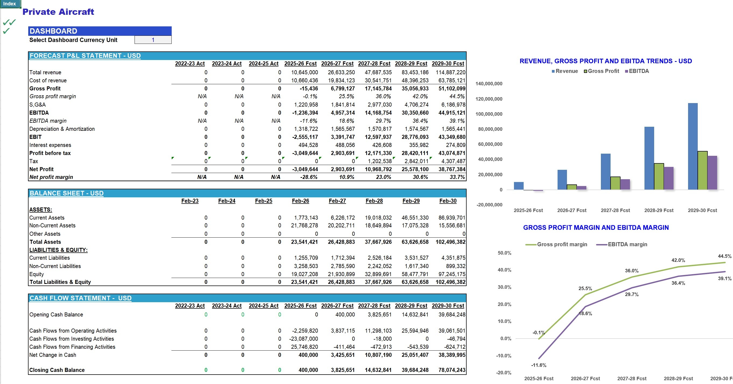Select the revenue trends chart title
This screenshot has height=384, width=733.
pos(605,61)
